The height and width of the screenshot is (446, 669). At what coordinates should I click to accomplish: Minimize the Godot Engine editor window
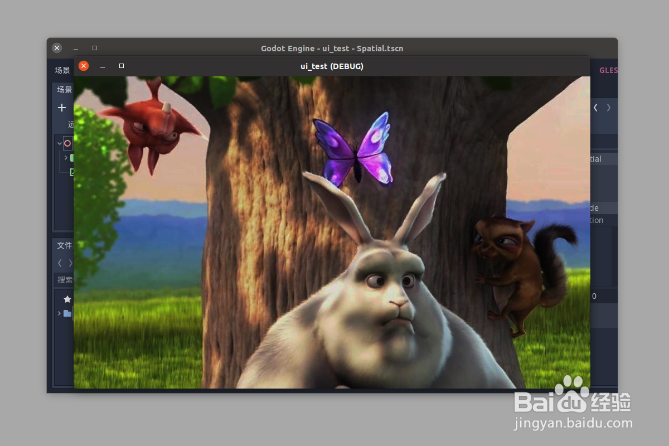coord(76,49)
